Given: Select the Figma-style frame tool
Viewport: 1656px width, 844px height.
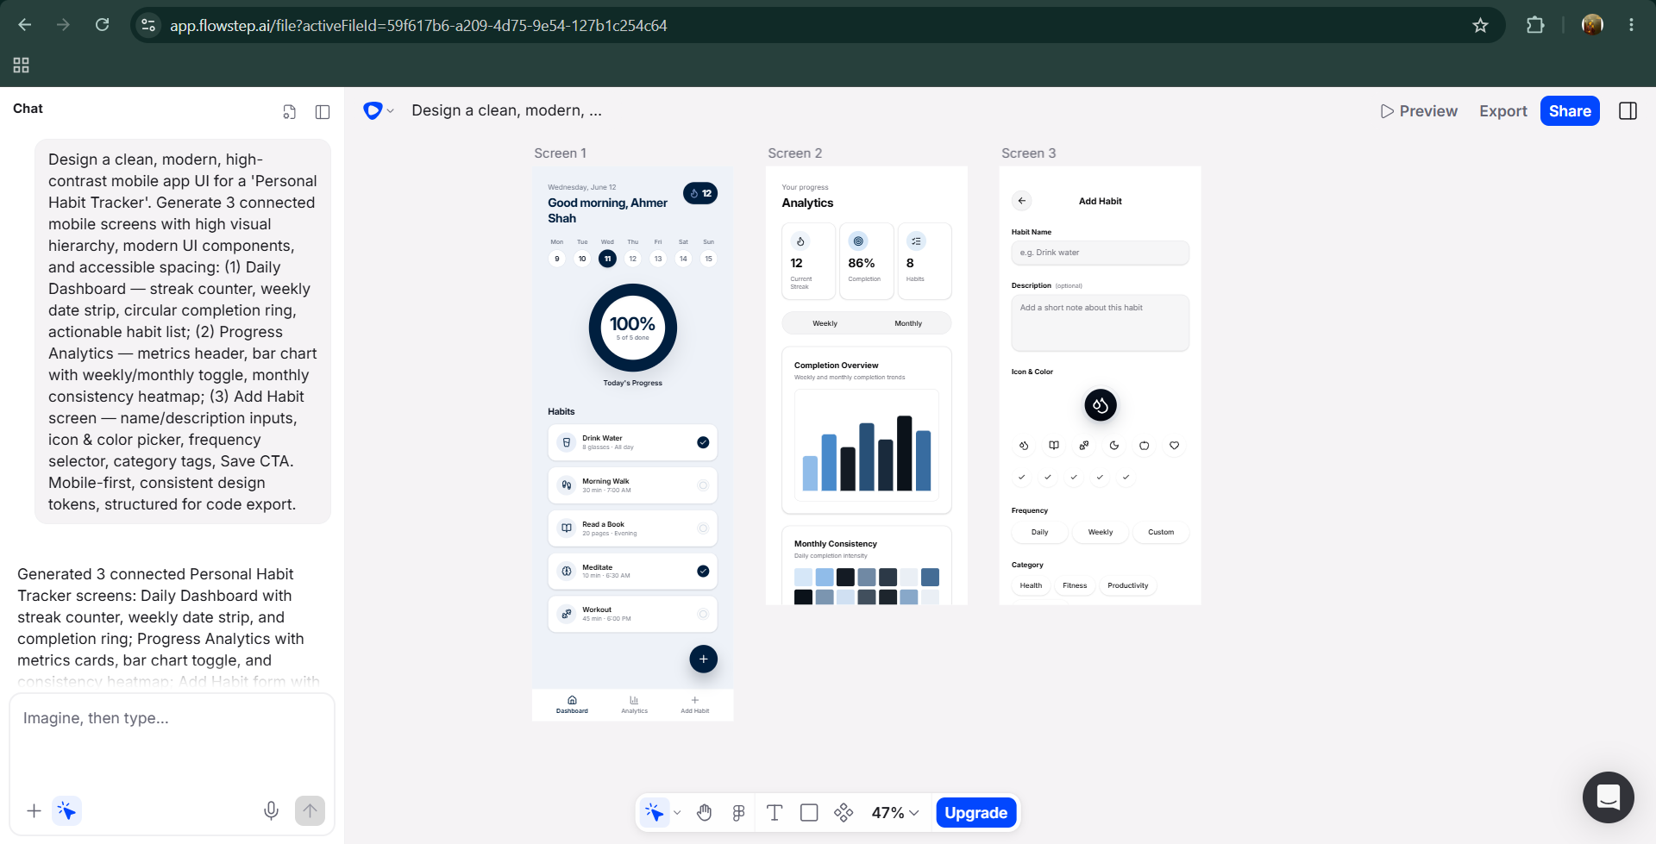Looking at the screenshot, I should 738,812.
